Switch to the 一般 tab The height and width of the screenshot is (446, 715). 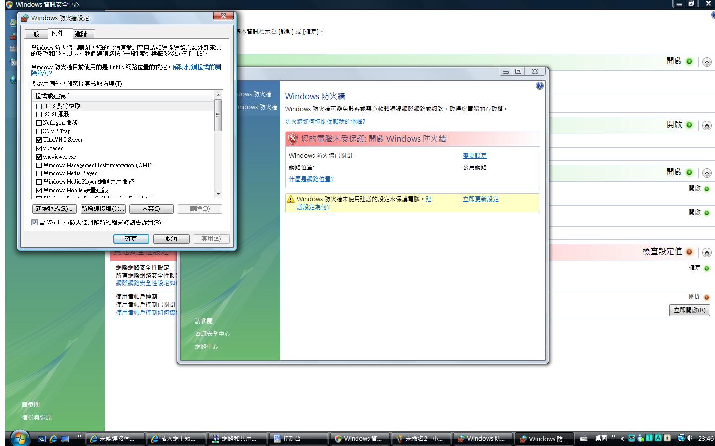(34, 34)
